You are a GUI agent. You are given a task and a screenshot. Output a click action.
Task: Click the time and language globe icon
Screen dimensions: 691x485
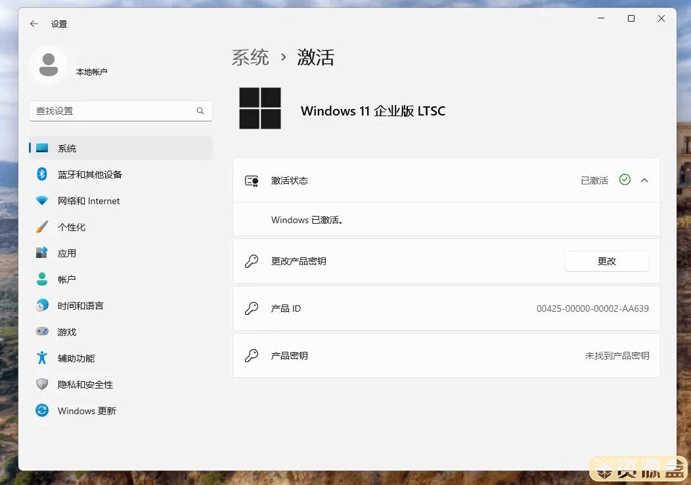pos(42,305)
